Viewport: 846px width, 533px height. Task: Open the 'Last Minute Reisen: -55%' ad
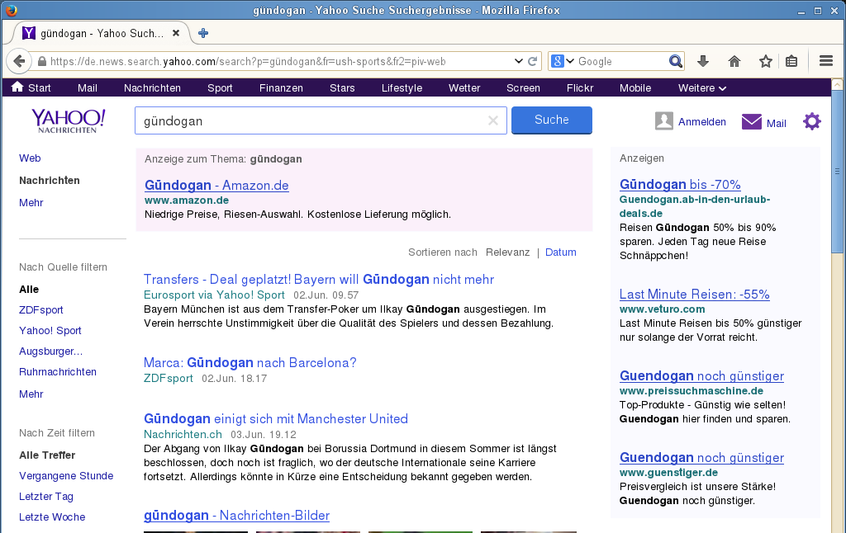[694, 295]
